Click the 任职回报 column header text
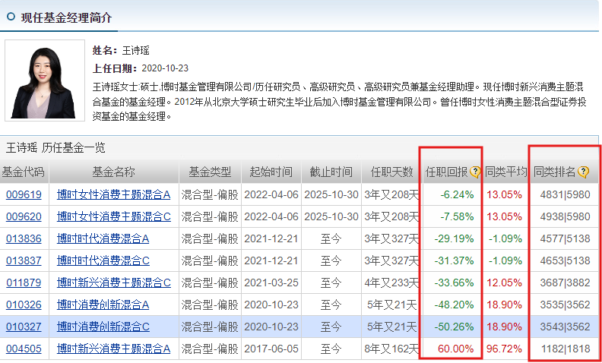Image resolution: width=602 pixels, height=363 pixels. click(x=446, y=172)
